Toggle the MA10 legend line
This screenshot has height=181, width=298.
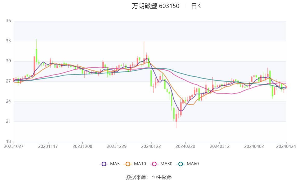[x=135, y=164]
